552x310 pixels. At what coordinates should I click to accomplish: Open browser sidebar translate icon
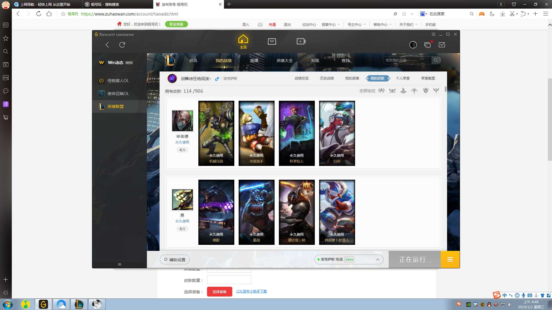pos(5,104)
